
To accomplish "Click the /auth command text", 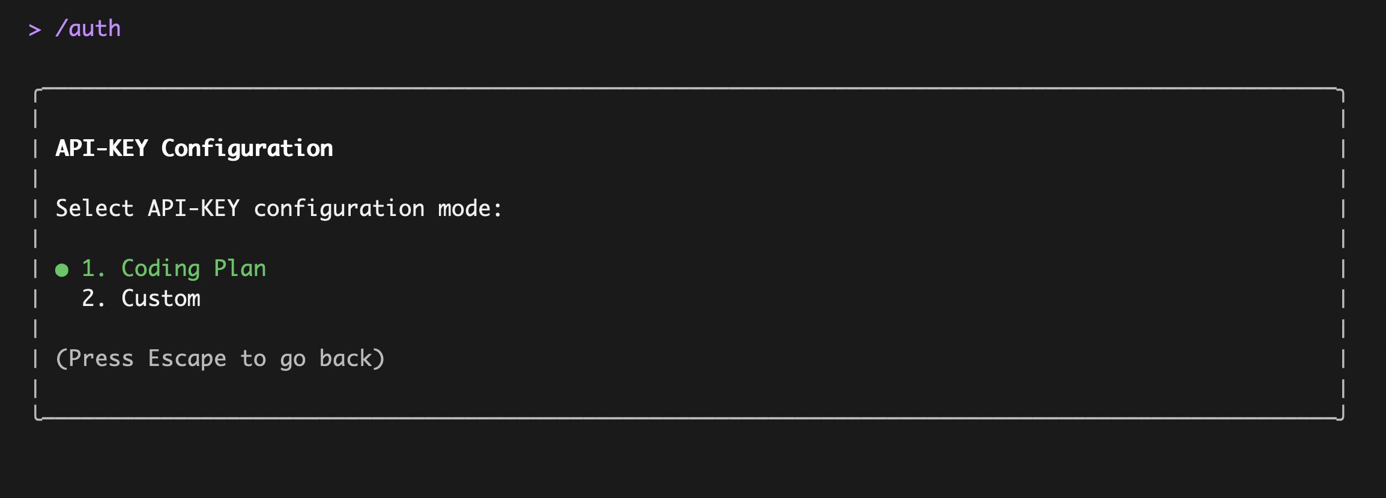I will click(88, 29).
